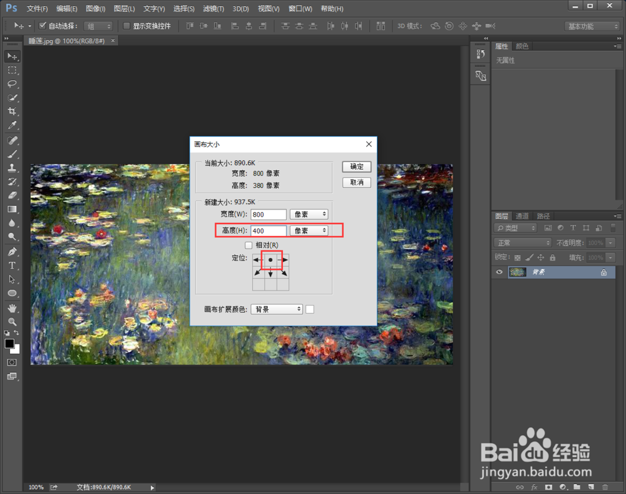Swap foreground and background colors

click(x=16, y=332)
